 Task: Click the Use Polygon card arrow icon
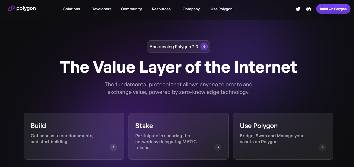pos(322,147)
